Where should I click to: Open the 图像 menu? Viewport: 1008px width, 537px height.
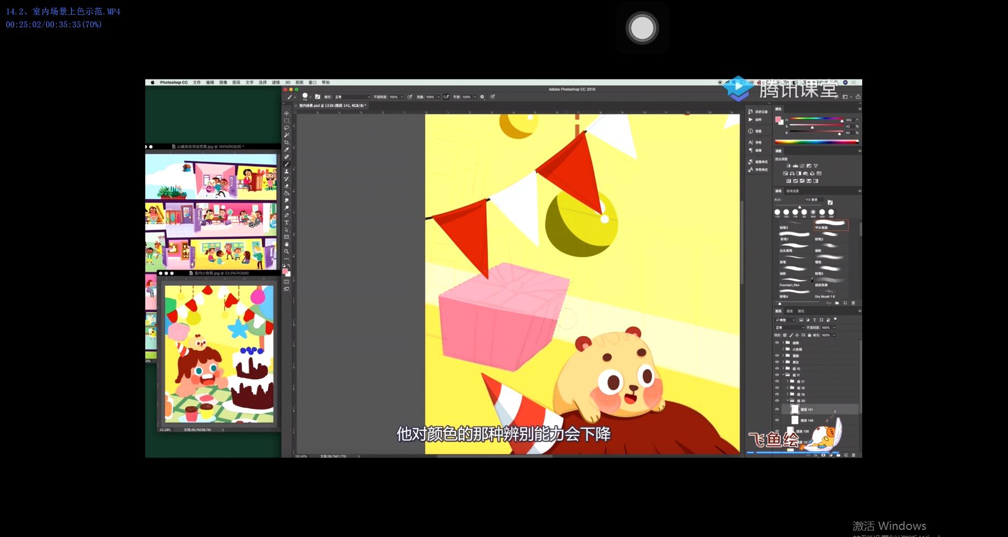point(223,82)
